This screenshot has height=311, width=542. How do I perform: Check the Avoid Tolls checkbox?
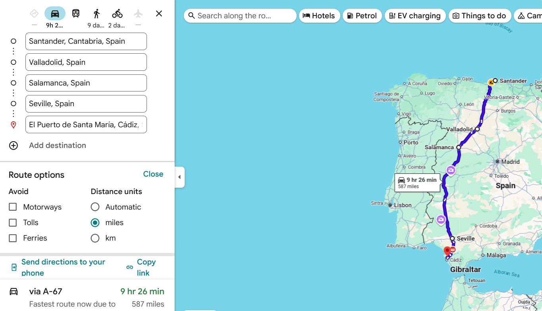point(13,222)
